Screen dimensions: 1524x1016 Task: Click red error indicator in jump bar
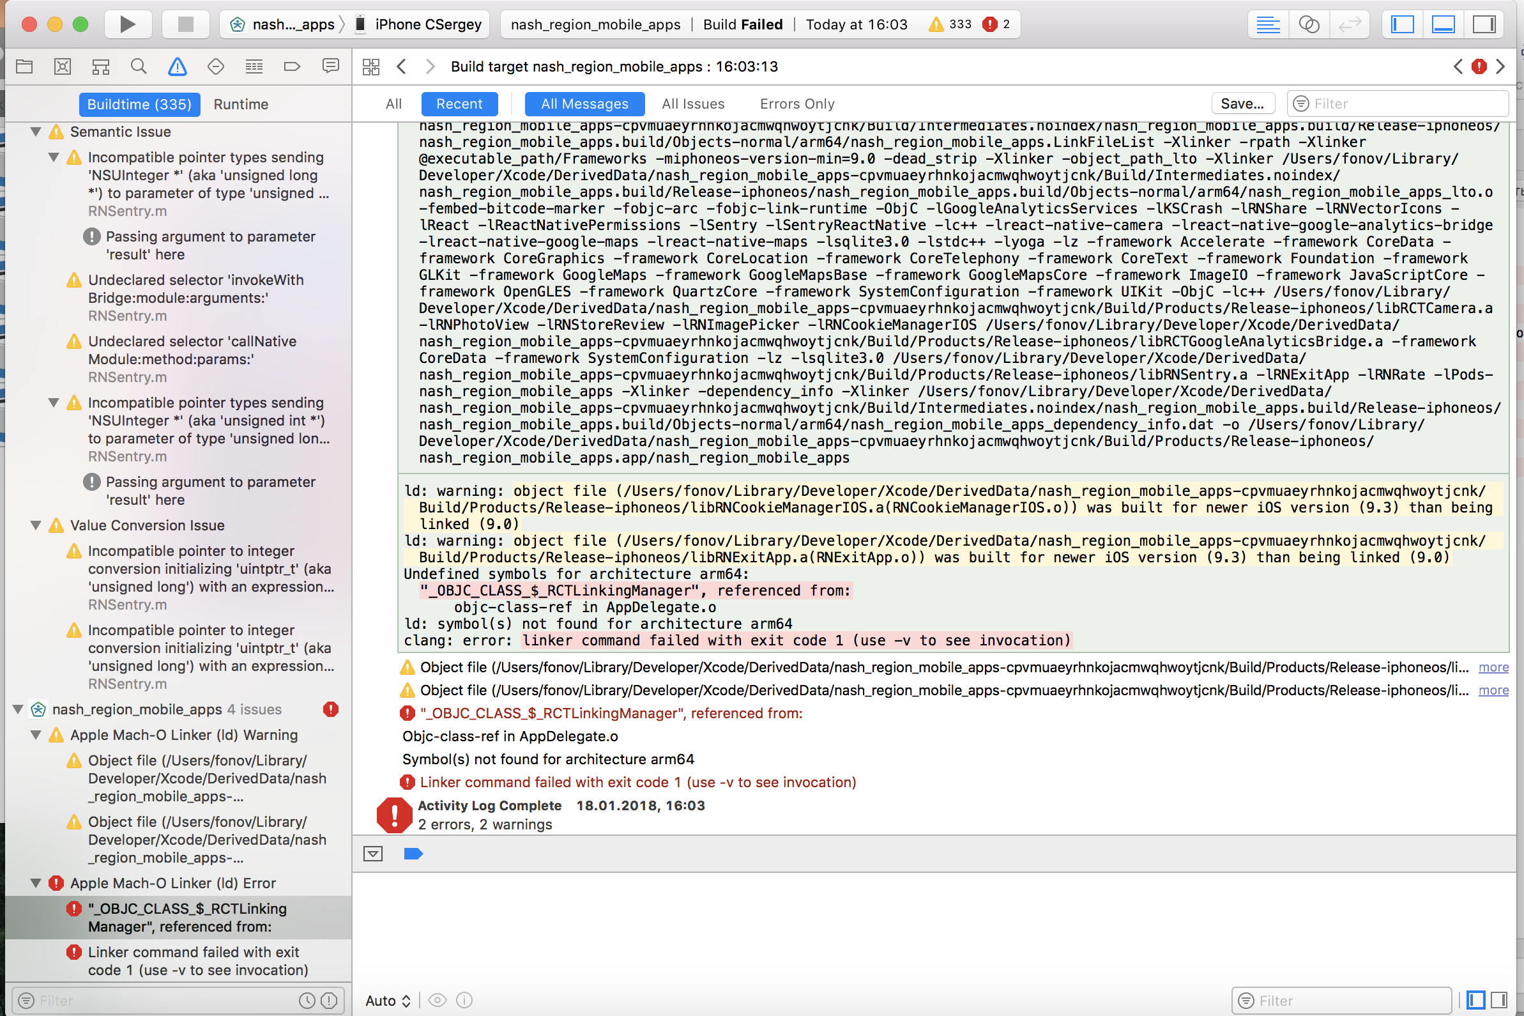pos(1479,66)
